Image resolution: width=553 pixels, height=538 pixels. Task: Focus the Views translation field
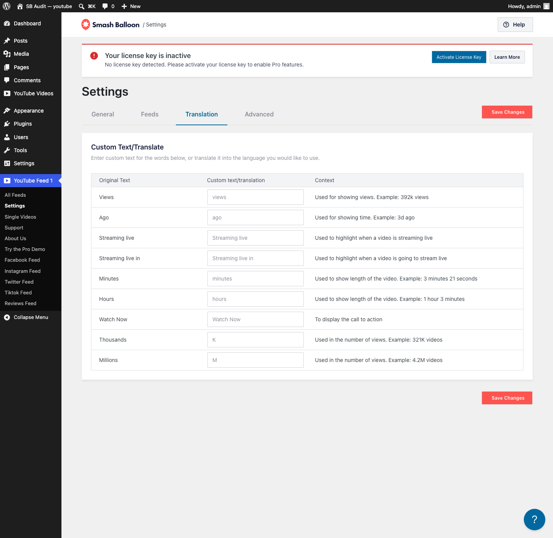255,197
